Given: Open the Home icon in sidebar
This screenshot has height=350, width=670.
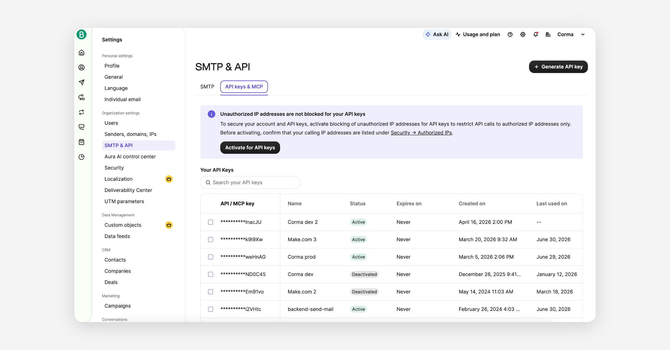Looking at the screenshot, I should tap(82, 52).
